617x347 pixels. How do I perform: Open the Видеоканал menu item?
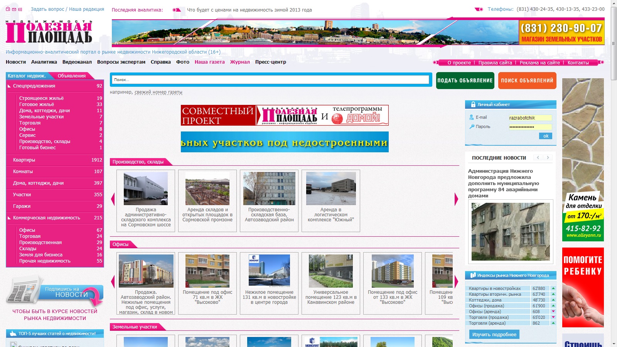coord(77,62)
